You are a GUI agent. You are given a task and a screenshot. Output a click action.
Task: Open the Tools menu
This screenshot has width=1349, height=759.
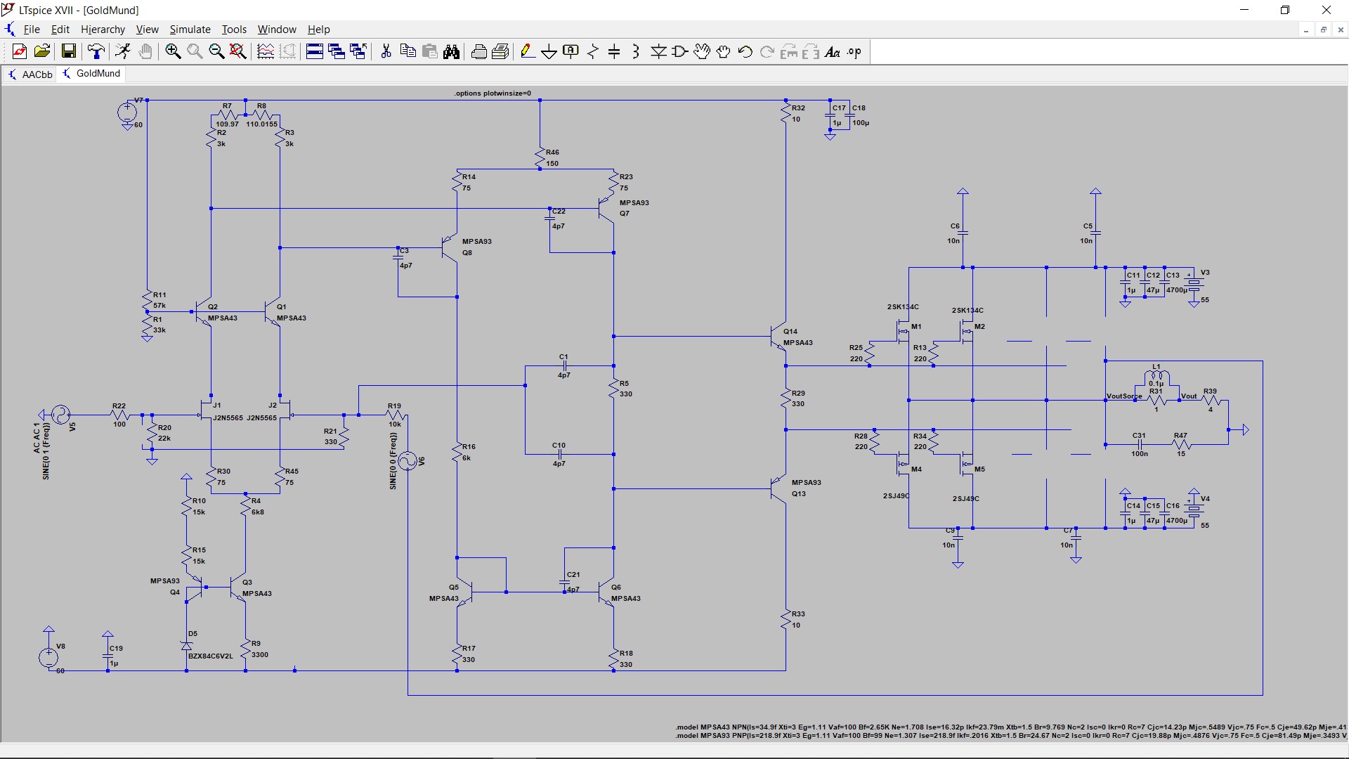[x=234, y=30]
